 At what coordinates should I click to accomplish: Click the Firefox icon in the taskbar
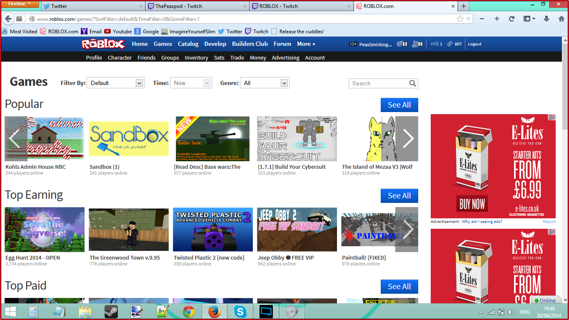click(215, 312)
